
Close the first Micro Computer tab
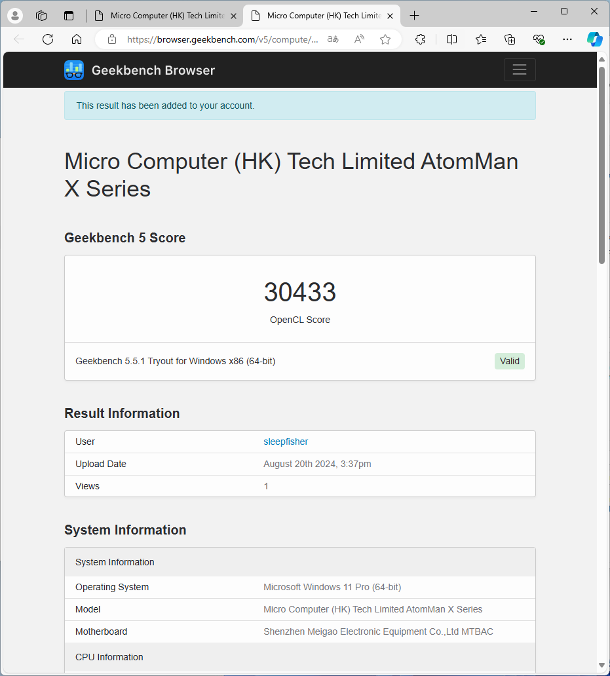pyautogui.click(x=233, y=16)
